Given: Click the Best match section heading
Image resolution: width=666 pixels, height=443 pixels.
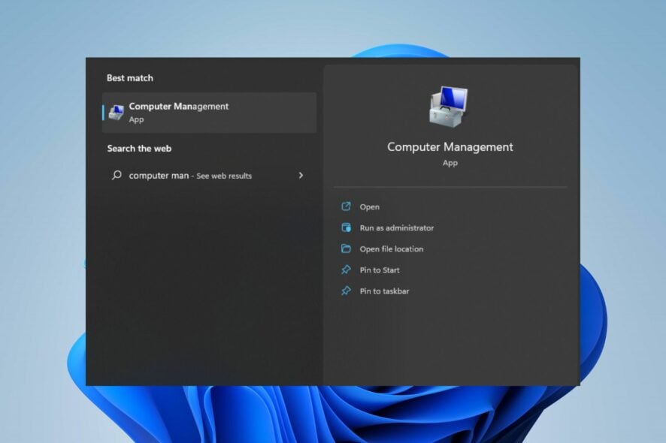Looking at the screenshot, I should (131, 77).
